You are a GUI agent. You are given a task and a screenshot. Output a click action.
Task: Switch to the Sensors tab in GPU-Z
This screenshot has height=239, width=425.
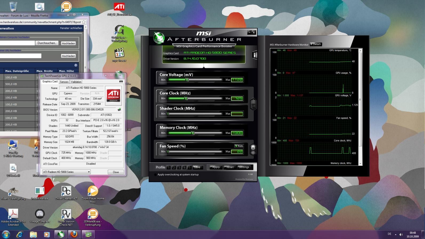click(64, 82)
